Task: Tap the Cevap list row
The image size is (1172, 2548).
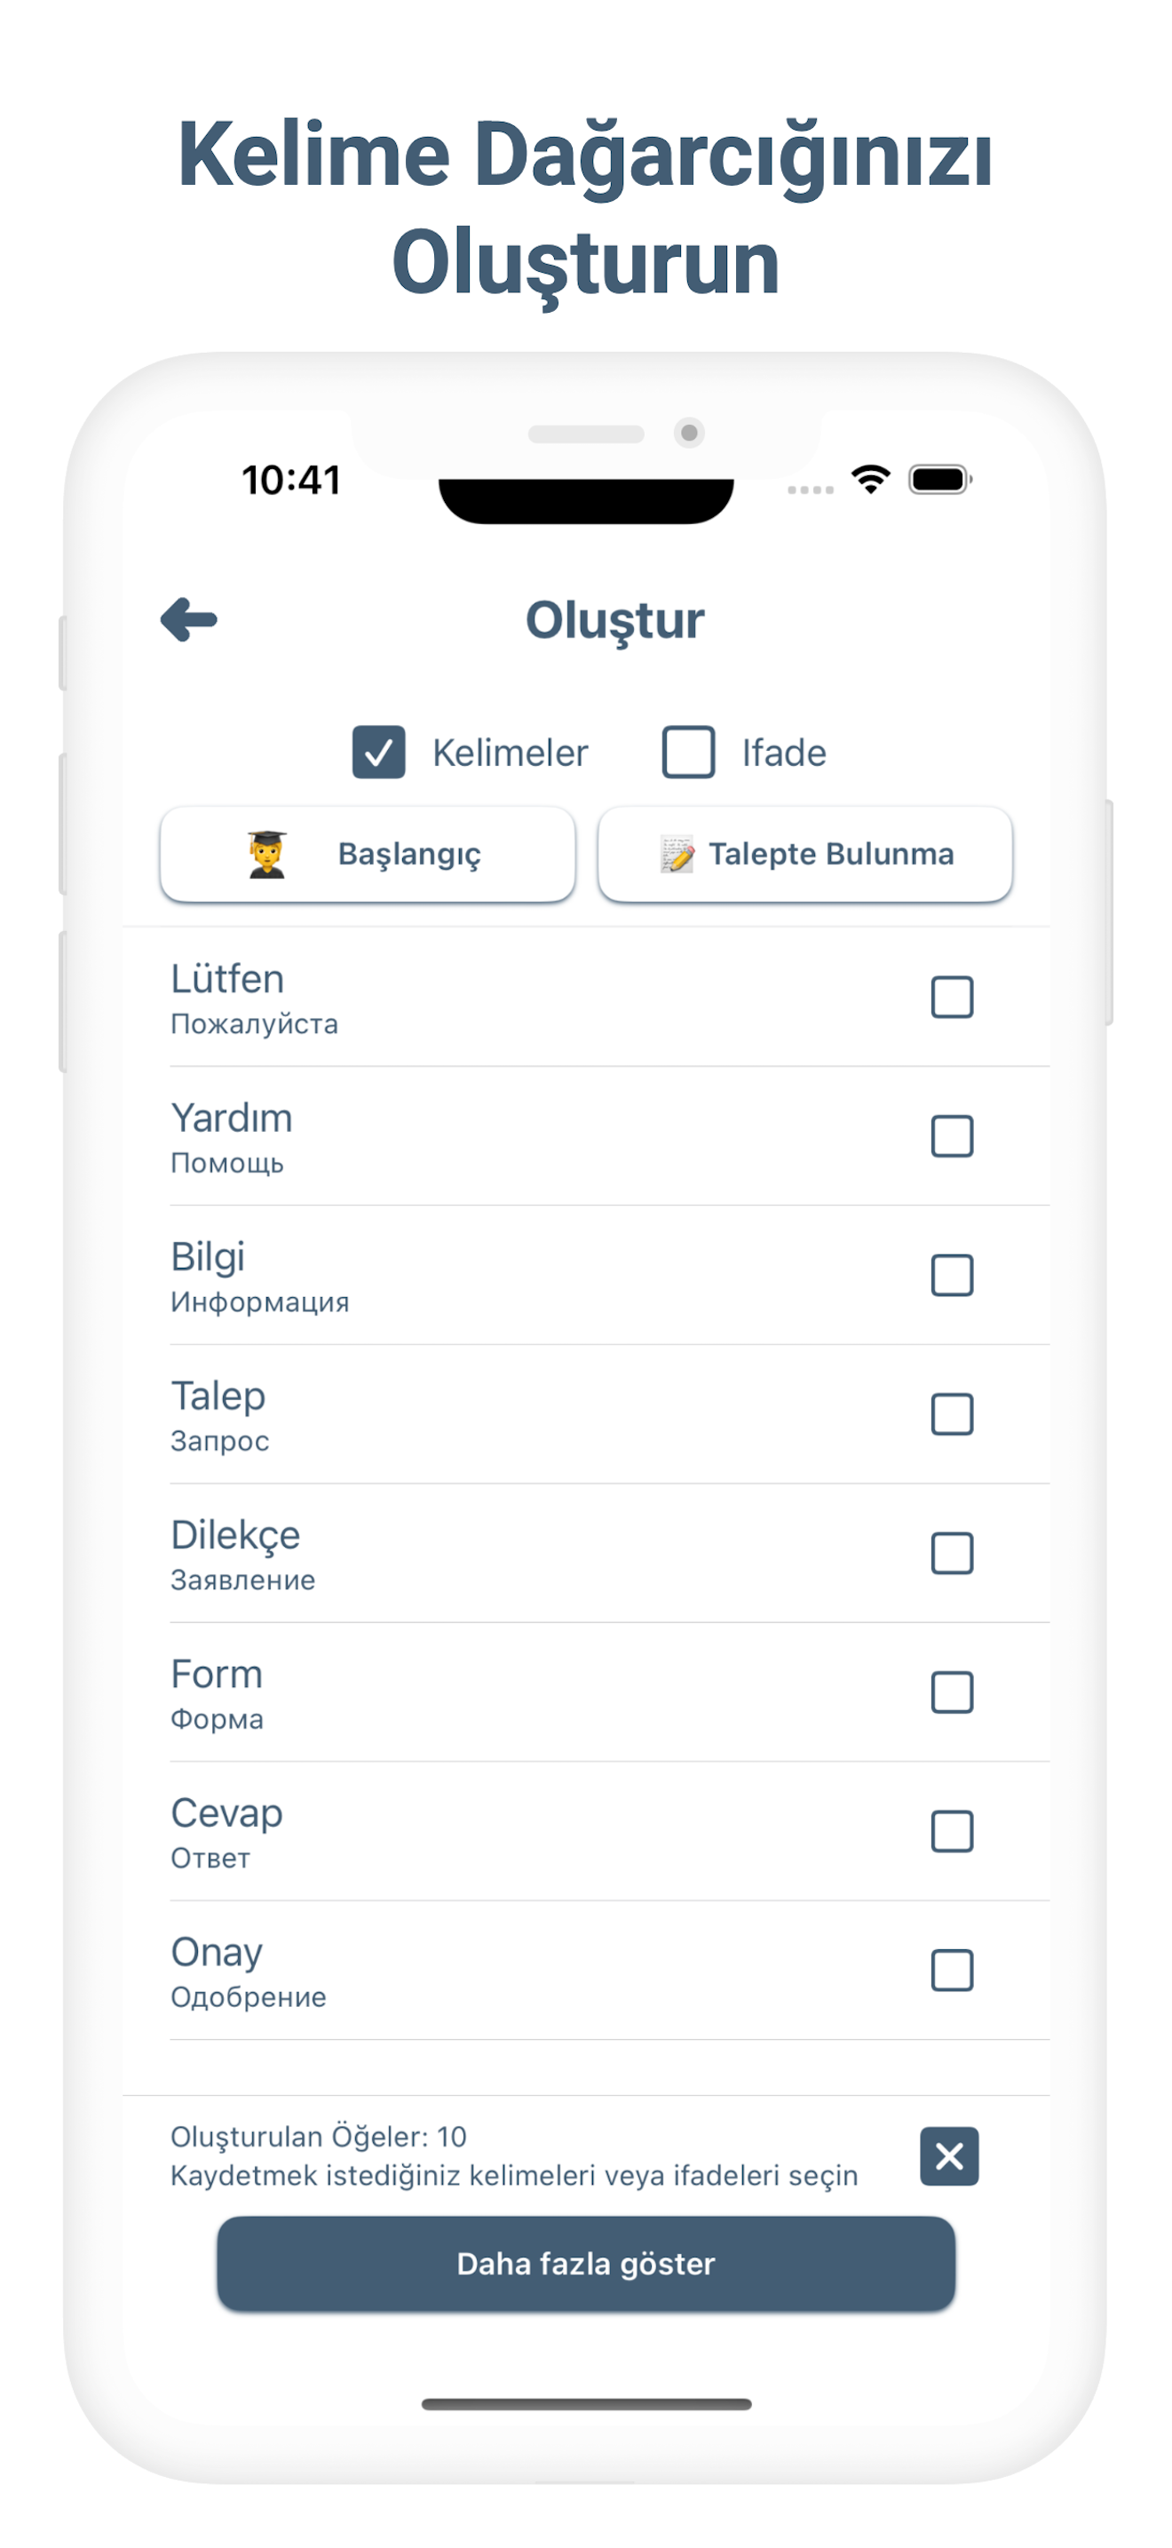Action: (x=610, y=1831)
